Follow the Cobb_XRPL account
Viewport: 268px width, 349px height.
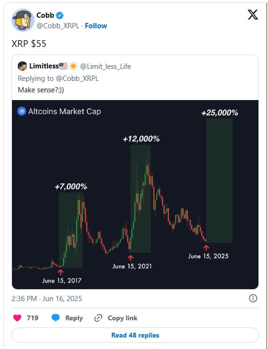tap(96, 26)
